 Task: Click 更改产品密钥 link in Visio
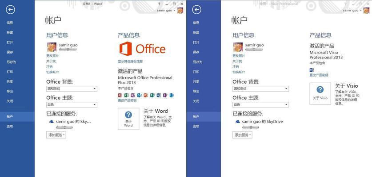tap(319, 75)
